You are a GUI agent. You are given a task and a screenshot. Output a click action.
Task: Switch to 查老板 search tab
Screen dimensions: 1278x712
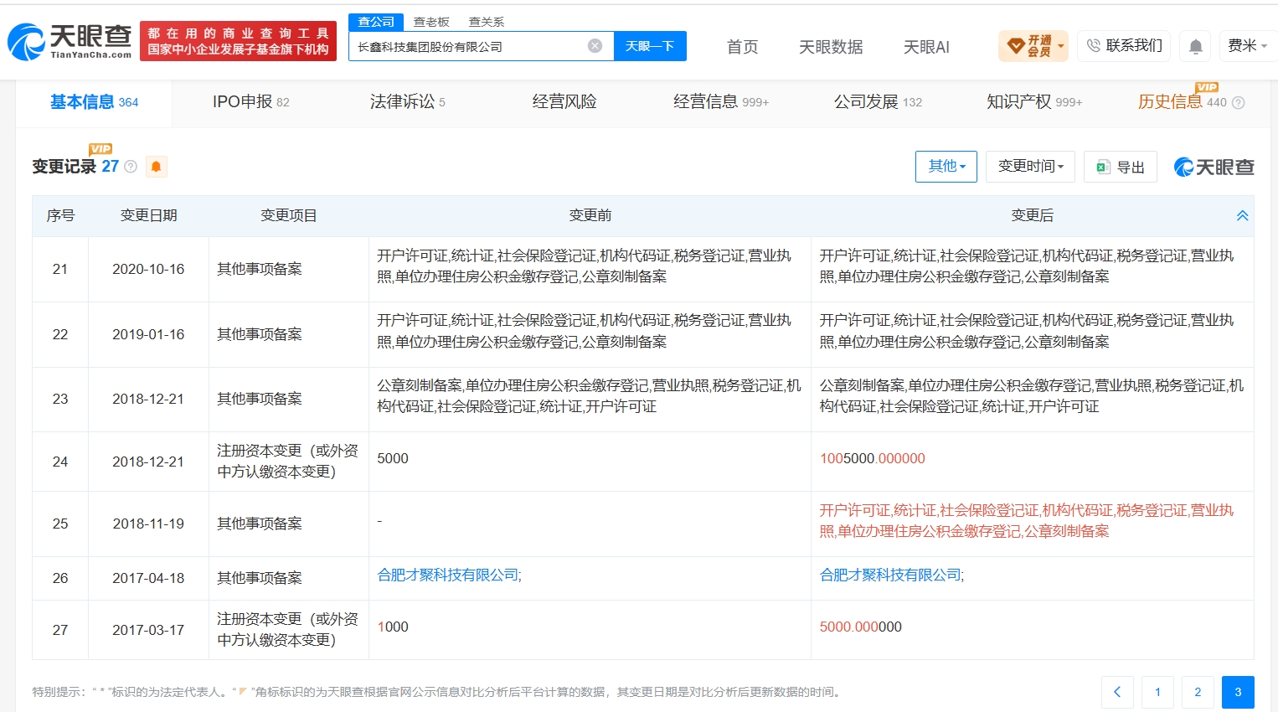(x=431, y=22)
